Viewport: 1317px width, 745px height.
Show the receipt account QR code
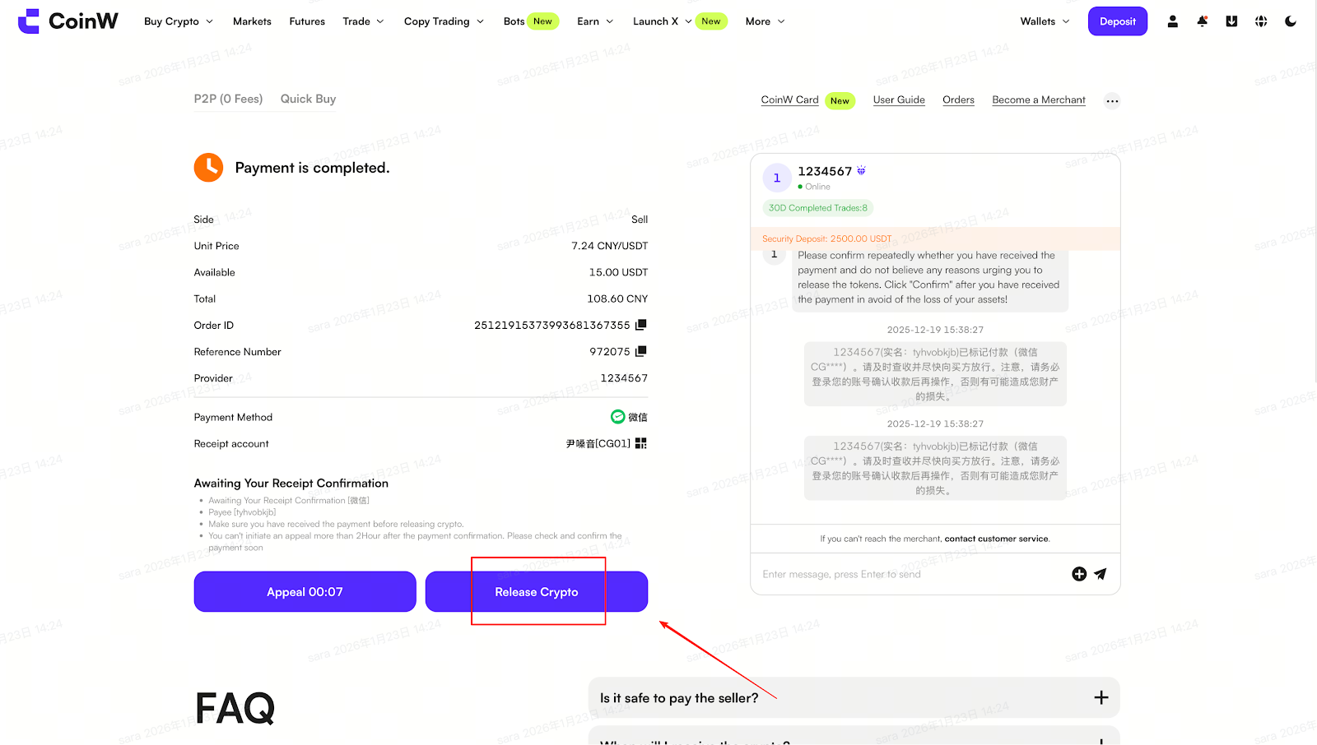pos(641,443)
